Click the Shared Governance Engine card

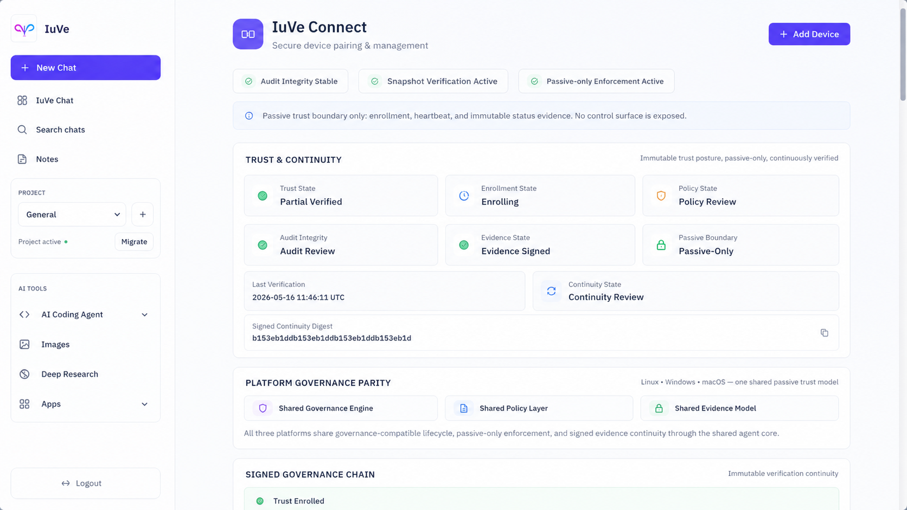[341, 408]
